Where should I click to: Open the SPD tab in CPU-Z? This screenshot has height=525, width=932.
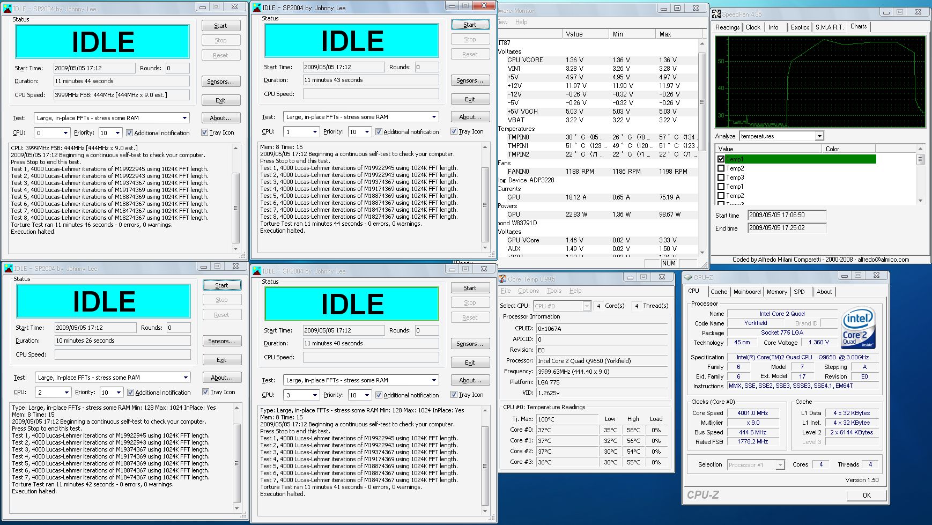point(799,292)
